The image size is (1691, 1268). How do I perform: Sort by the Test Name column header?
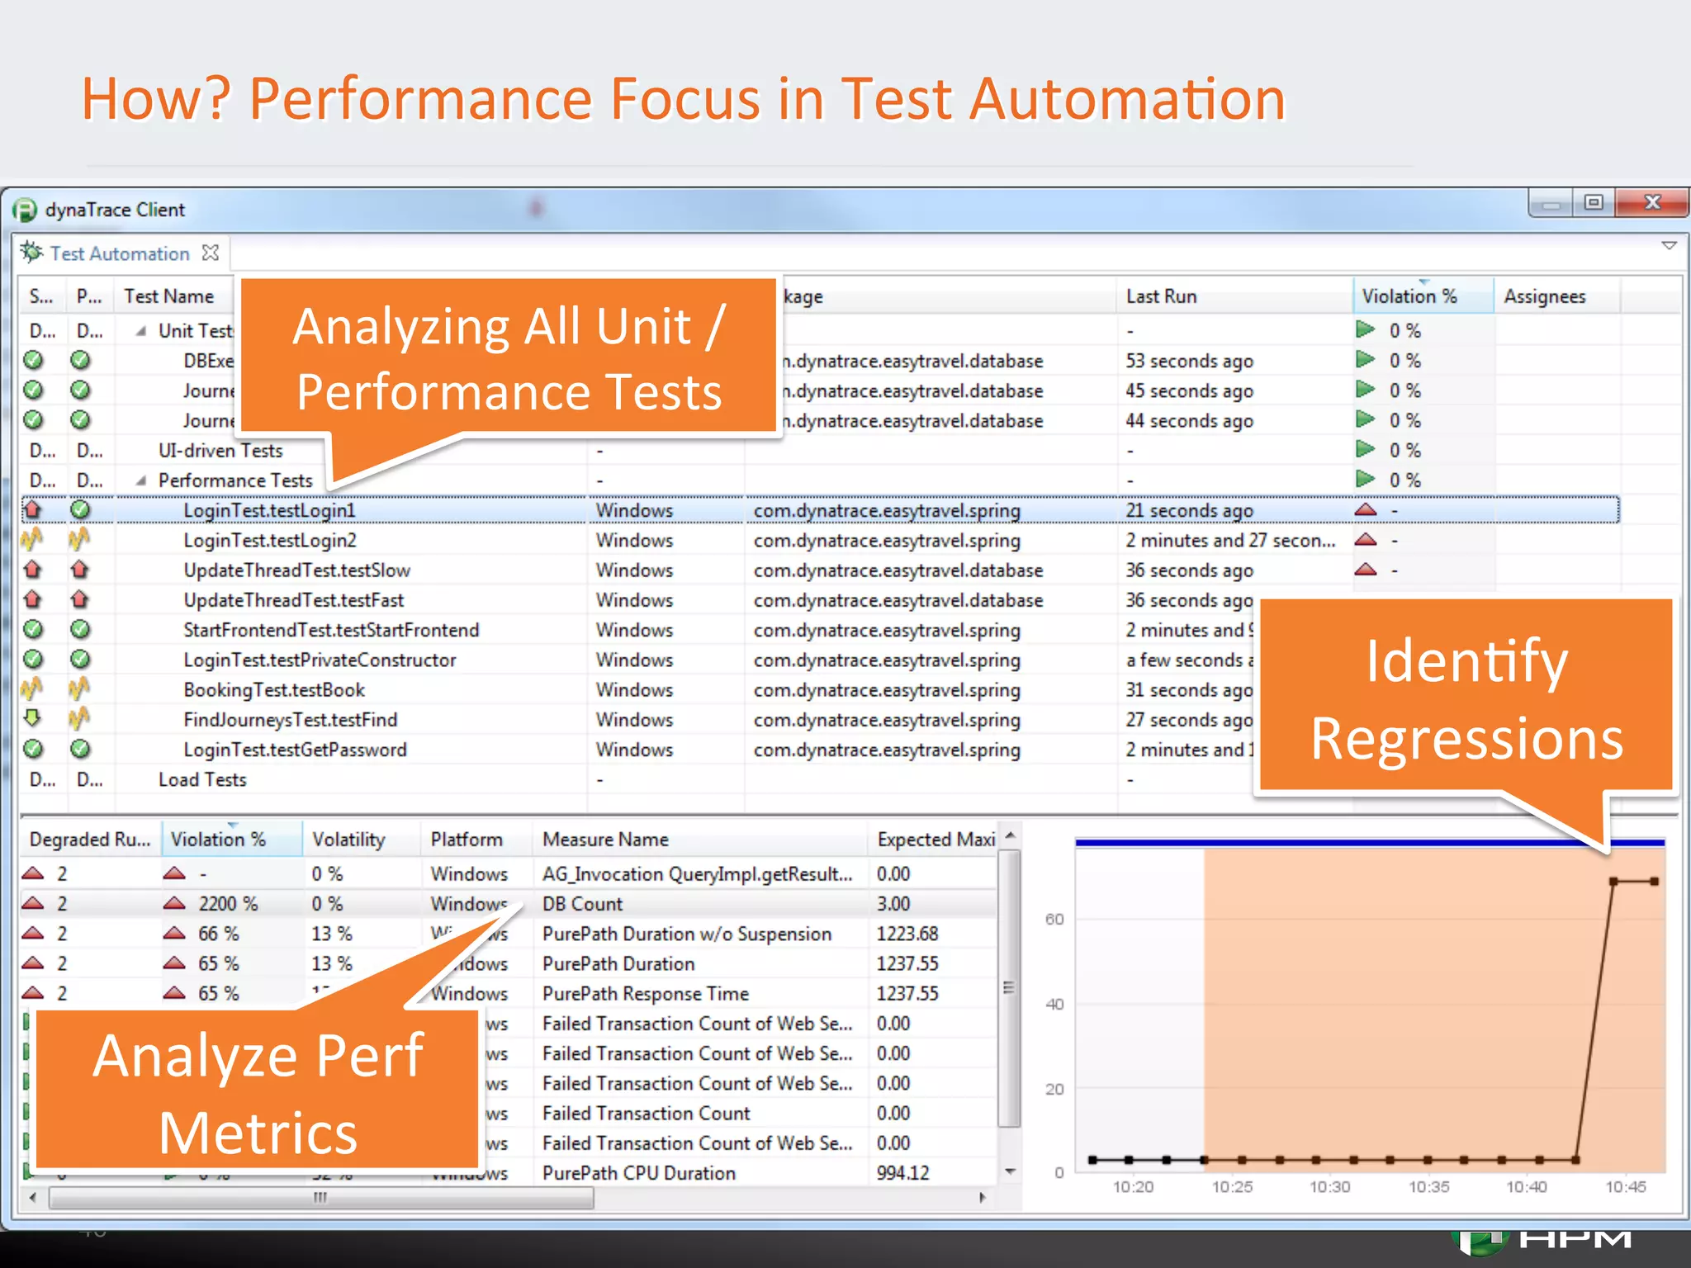169,296
